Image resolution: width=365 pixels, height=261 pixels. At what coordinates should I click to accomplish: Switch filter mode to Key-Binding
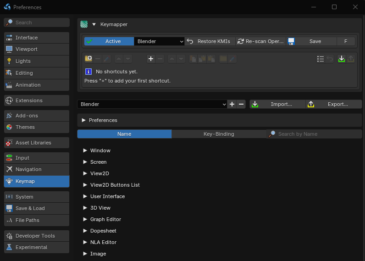(219, 134)
